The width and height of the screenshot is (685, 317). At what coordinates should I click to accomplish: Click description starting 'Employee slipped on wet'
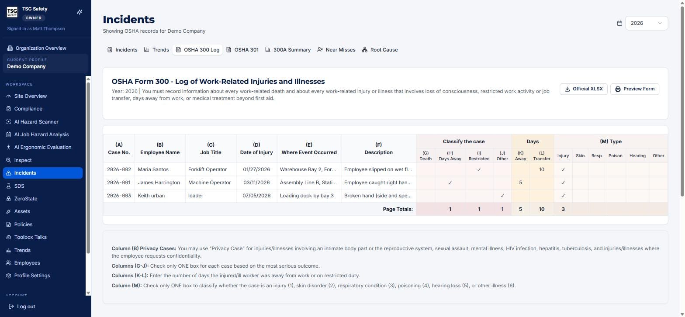[x=378, y=169]
